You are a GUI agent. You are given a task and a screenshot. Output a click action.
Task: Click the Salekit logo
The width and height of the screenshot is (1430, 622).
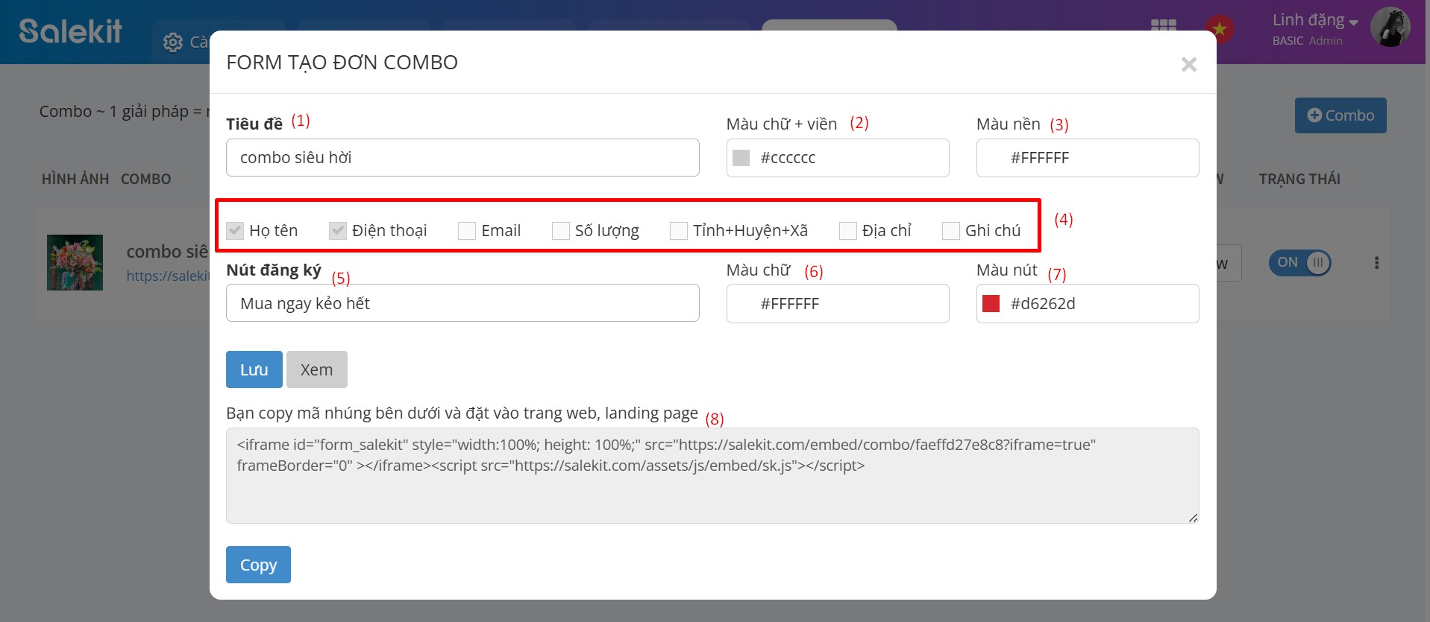coord(70,31)
